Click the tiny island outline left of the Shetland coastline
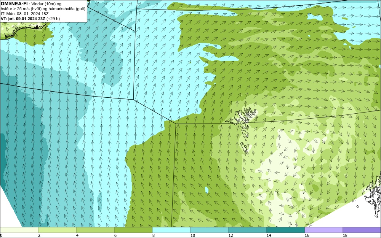The width and height of the screenshot is (381, 238). (x=358, y=206)
